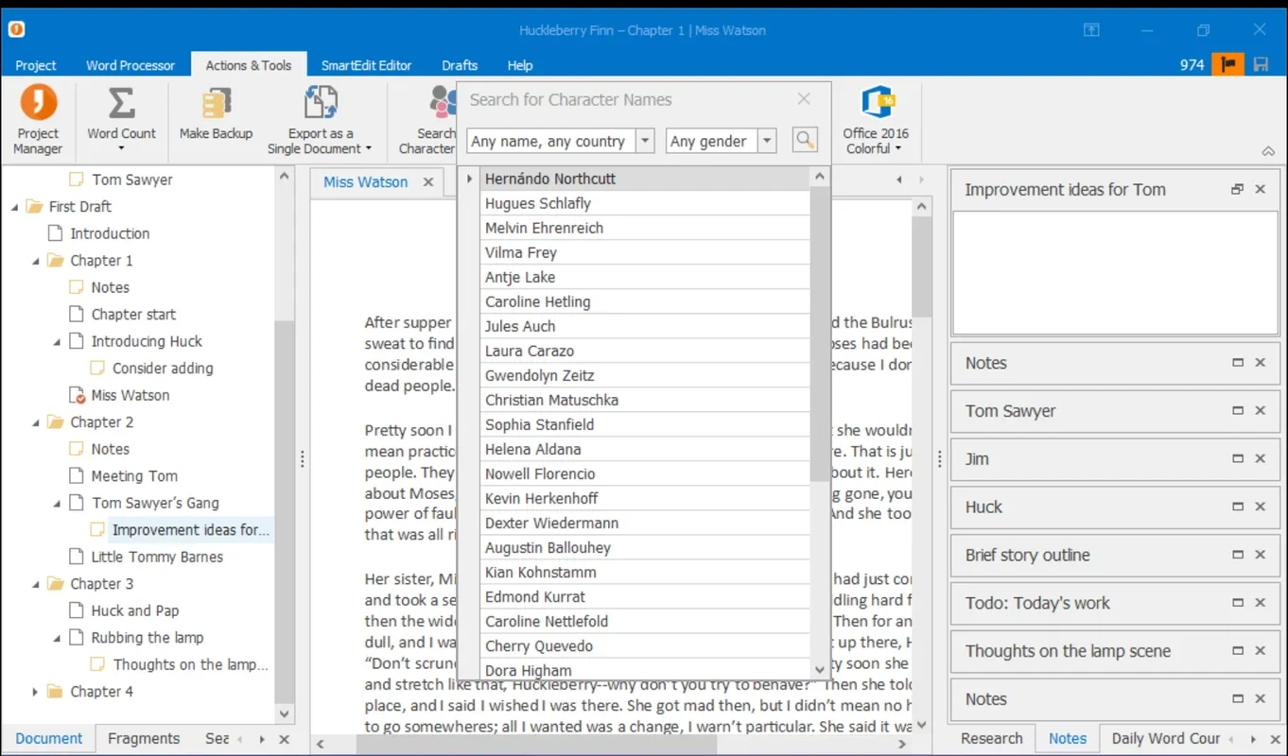
Task: Click the orange flag icon
Action: point(1228,64)
